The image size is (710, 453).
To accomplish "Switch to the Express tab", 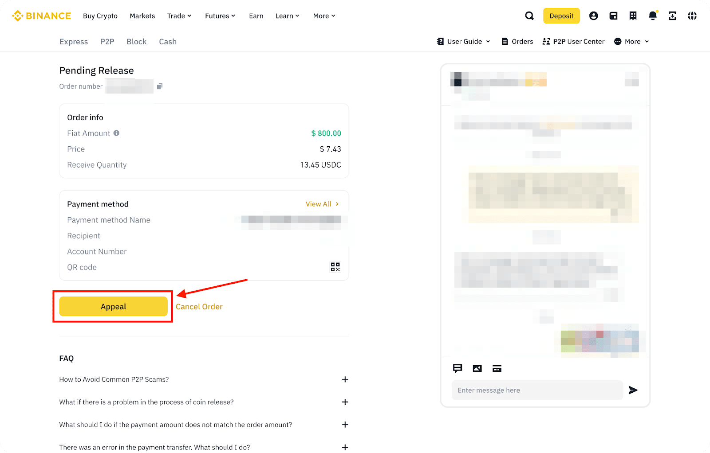I will pos(74,42).
